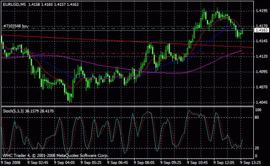The width and height of the screenshot is (270, 166).
Task: Click the 9 Sep 09:25 time label
Action: pyautogui.click(x=171, y=162)
